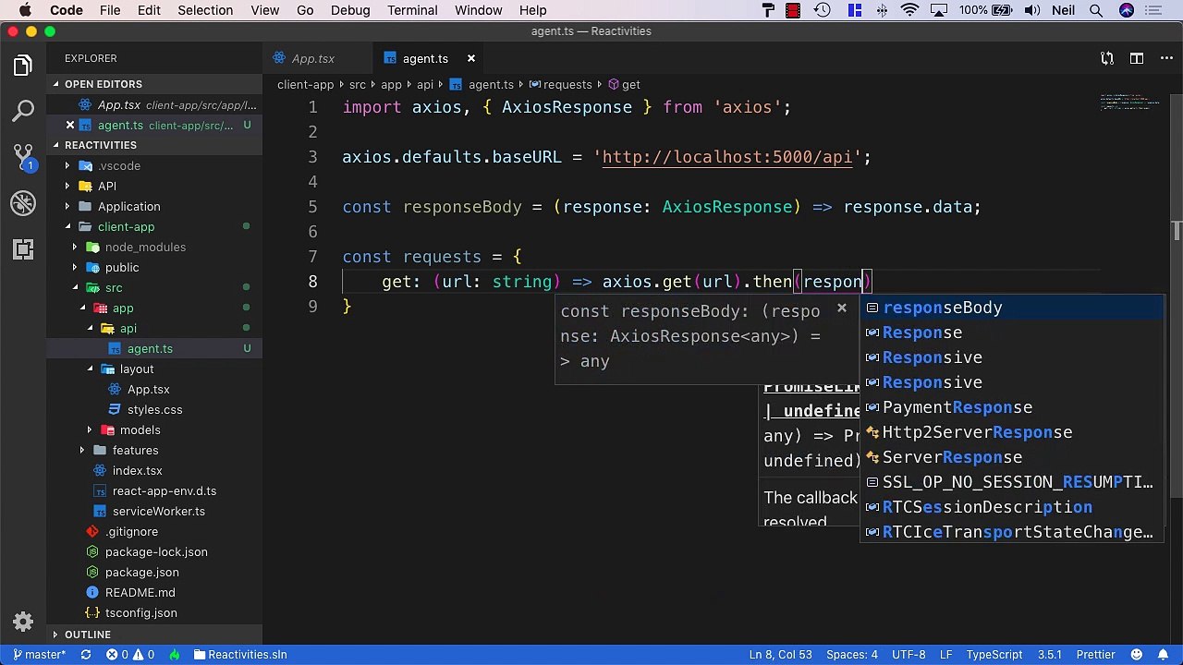
Task: Open notifications bell in status bar
Action: tap(1165, 655)
